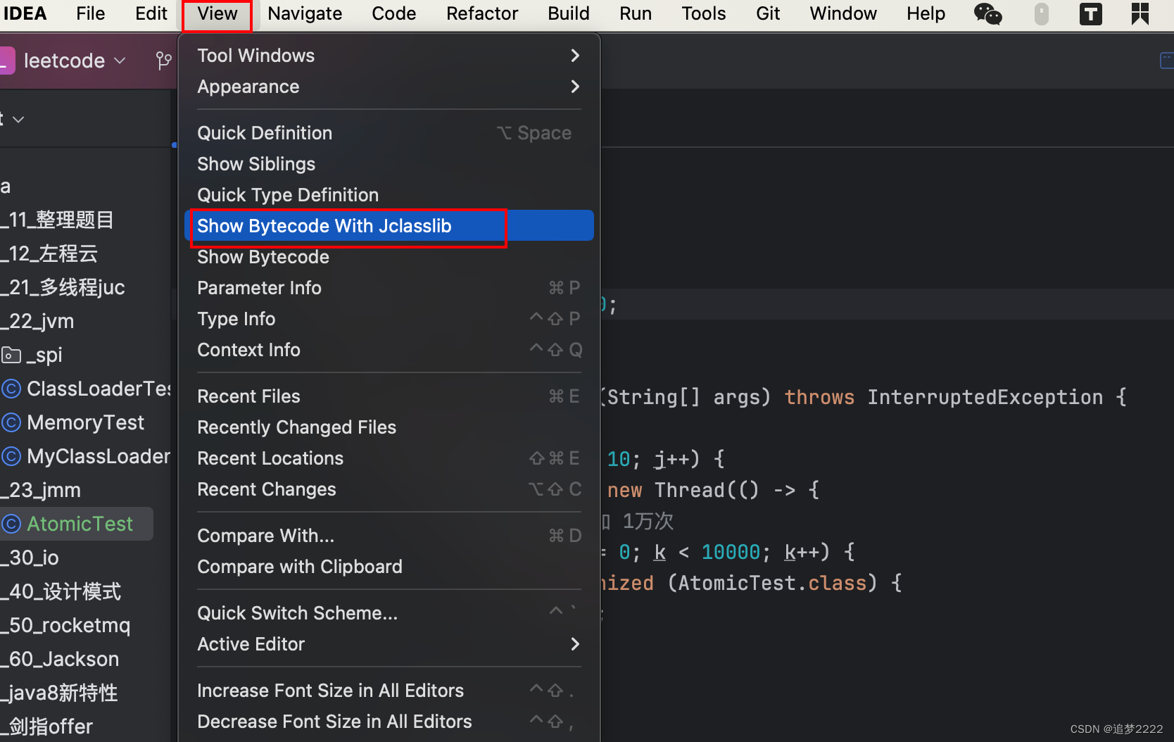Open the Run menu
Screen dimensions: 1174x742
[636, 14]
